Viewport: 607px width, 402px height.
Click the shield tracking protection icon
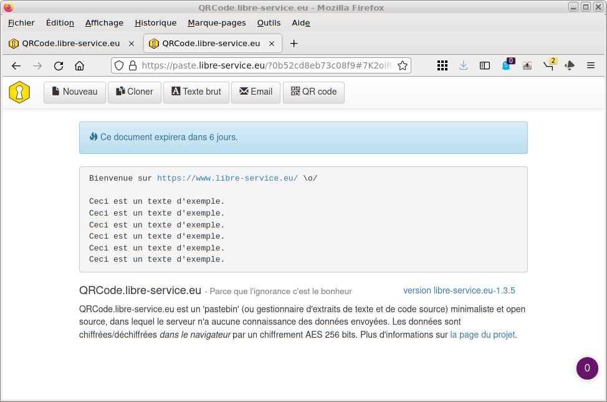click(119, 65)
